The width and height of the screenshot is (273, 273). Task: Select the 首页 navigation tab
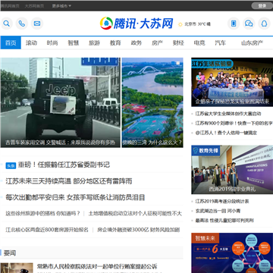coord(11,42)
